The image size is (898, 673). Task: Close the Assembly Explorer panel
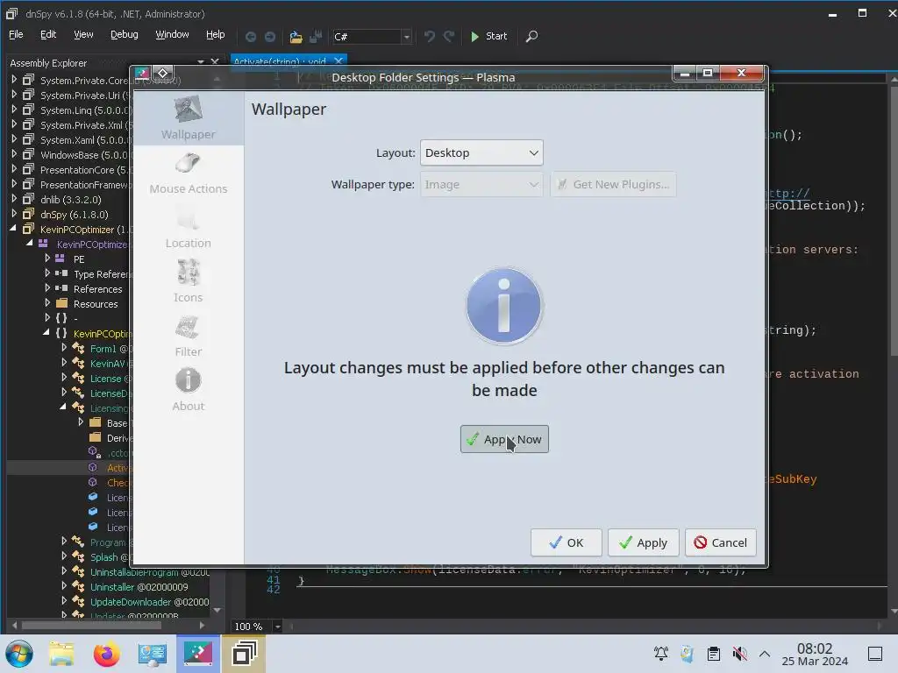215,62
